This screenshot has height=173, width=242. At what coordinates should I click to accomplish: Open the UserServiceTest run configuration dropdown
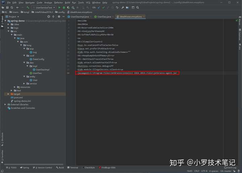tap(44, 7)
